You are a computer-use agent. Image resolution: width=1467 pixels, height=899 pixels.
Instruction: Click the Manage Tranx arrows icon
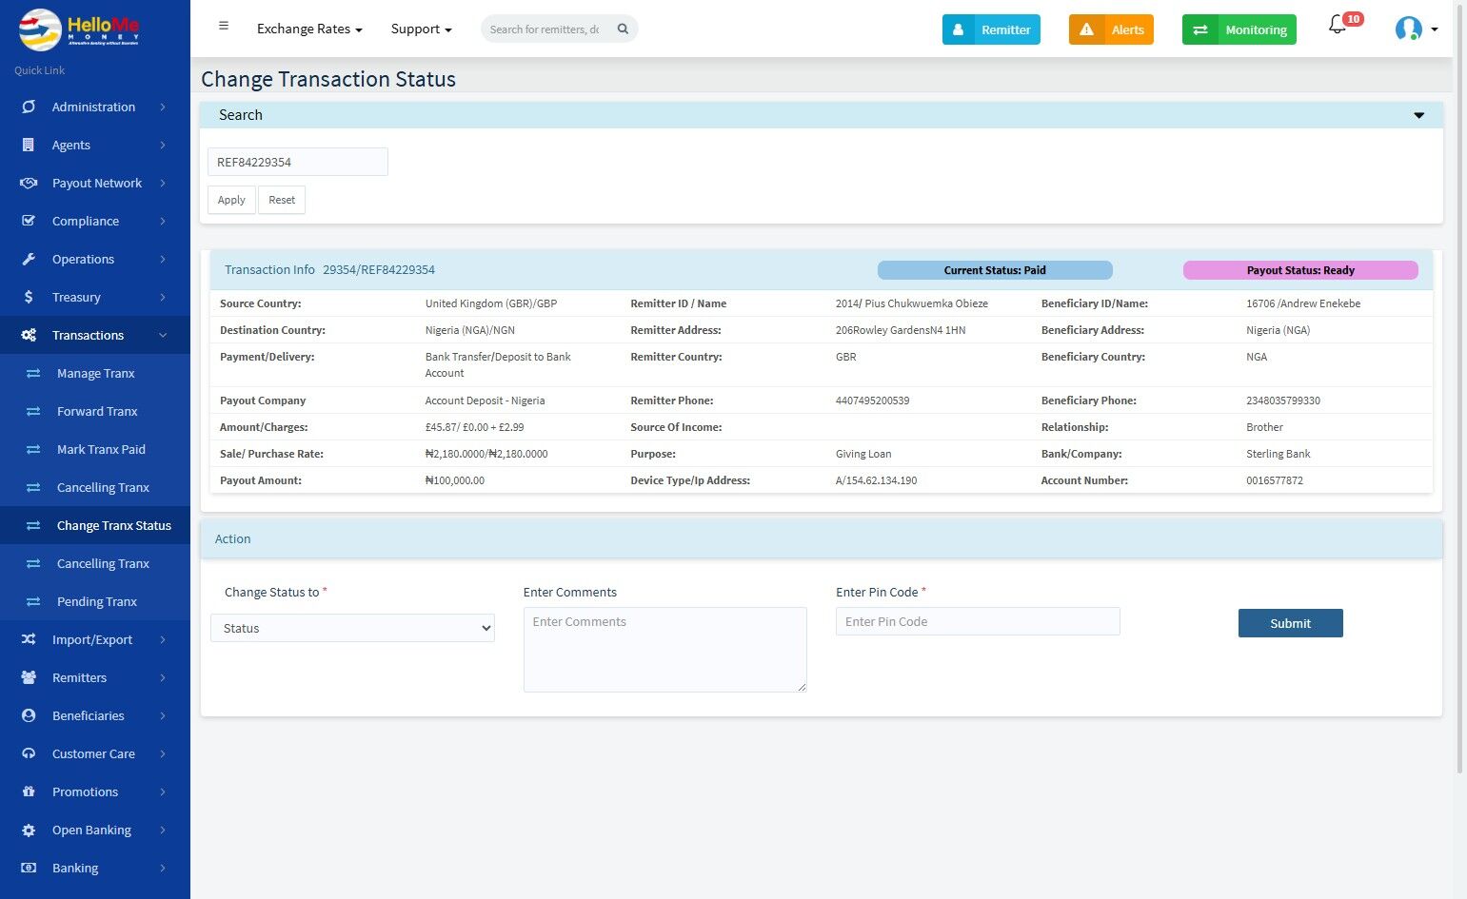(x=33, y=373)
